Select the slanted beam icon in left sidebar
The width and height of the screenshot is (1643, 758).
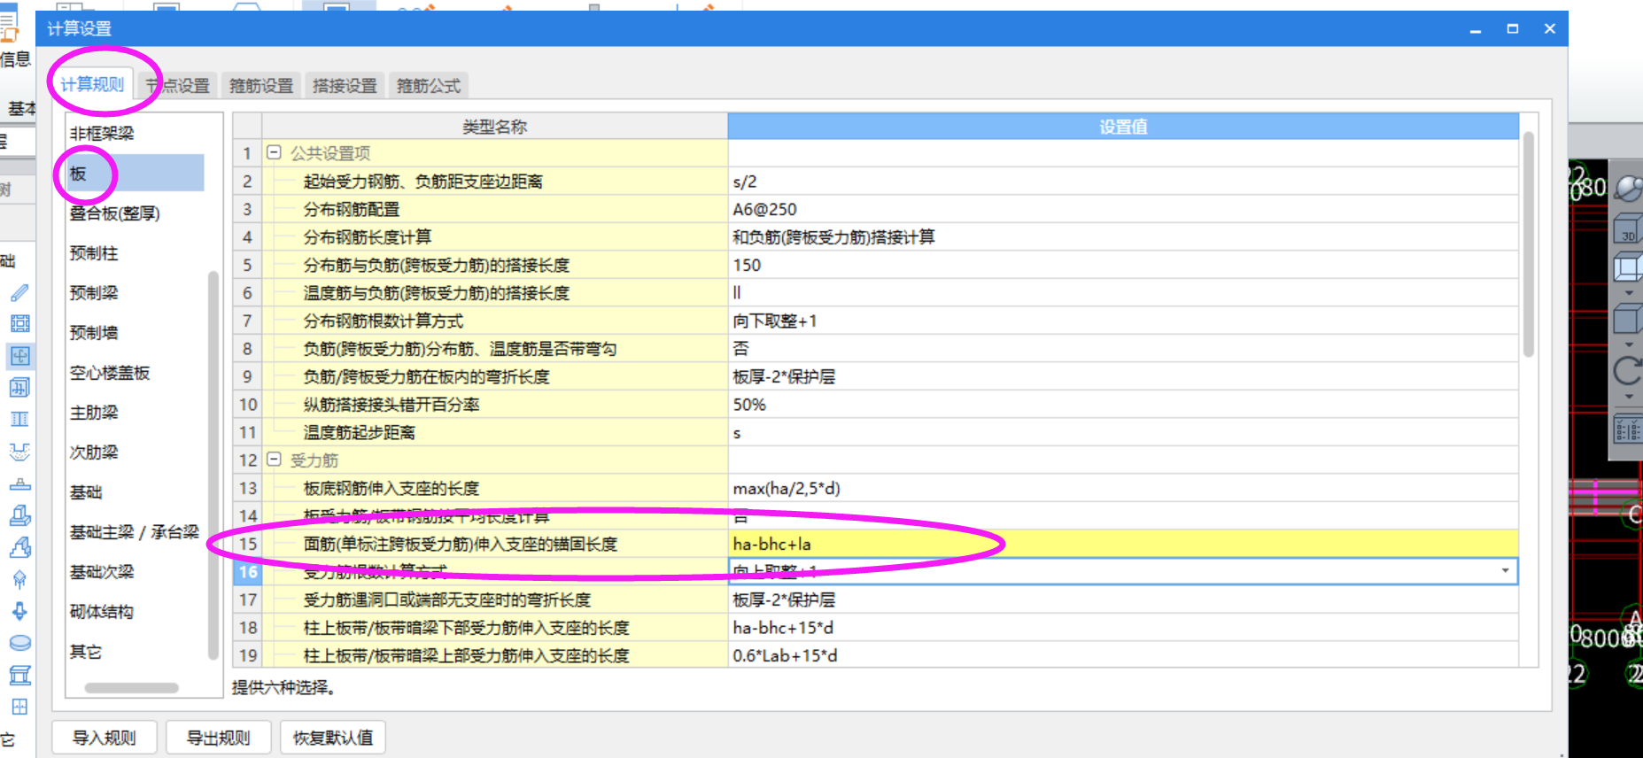coord(19,292)
